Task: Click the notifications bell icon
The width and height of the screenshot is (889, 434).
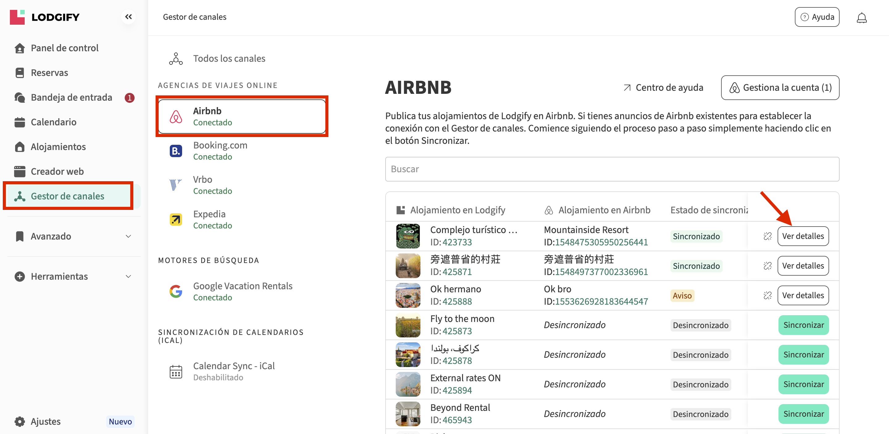Action: point(862,17)
